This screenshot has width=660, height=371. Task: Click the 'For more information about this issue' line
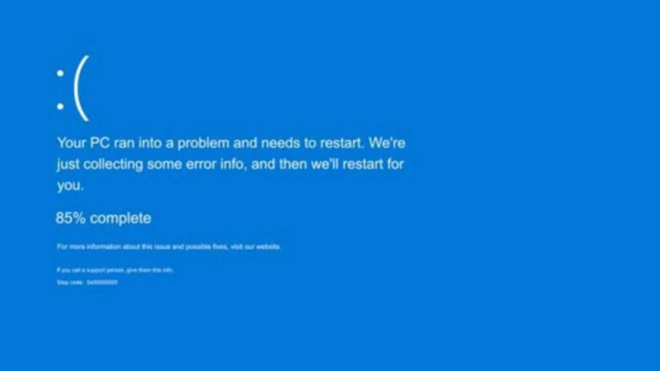169,247
